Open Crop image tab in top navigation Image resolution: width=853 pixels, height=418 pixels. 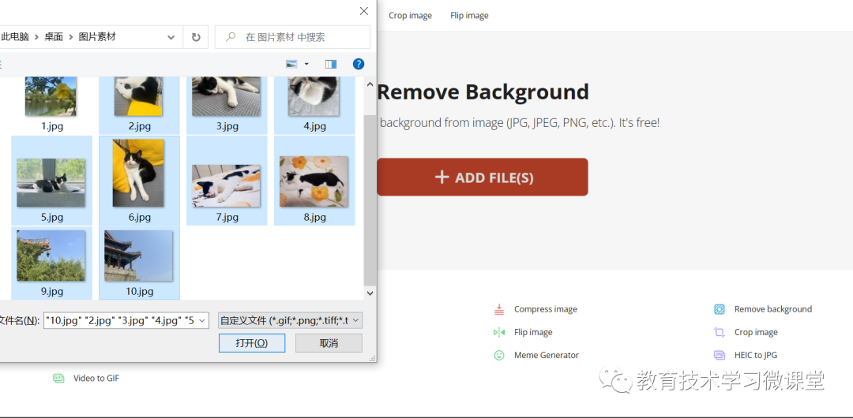[x=410, y=15]
